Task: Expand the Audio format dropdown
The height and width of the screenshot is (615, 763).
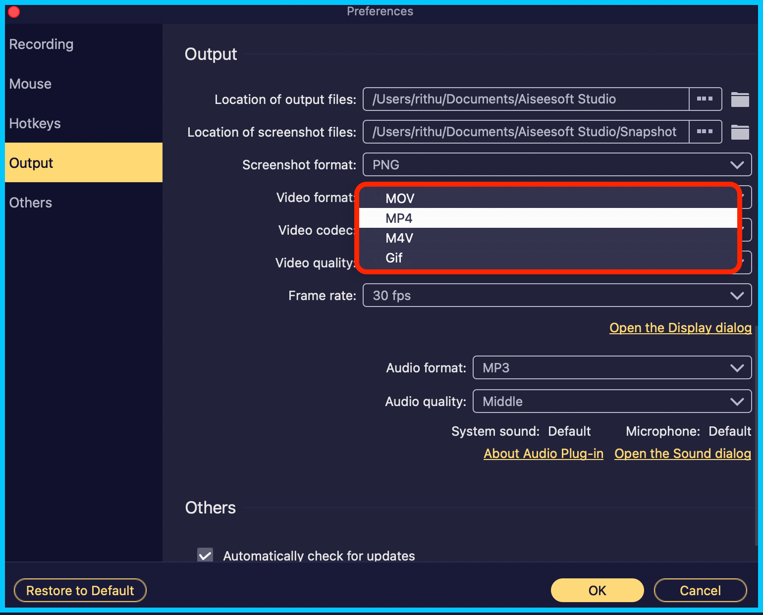Action: point(612,367)
